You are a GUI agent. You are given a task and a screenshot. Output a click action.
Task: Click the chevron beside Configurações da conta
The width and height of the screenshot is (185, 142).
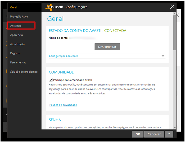[x=163, y=56]
